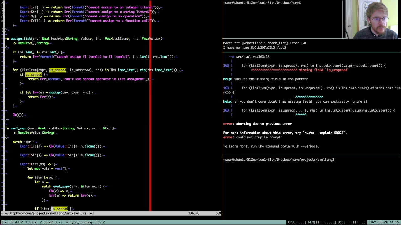The width and height of the screenshot is (401, 225).
Task: Open tmux window 2:dpndZ
Action: coord(47,222)
